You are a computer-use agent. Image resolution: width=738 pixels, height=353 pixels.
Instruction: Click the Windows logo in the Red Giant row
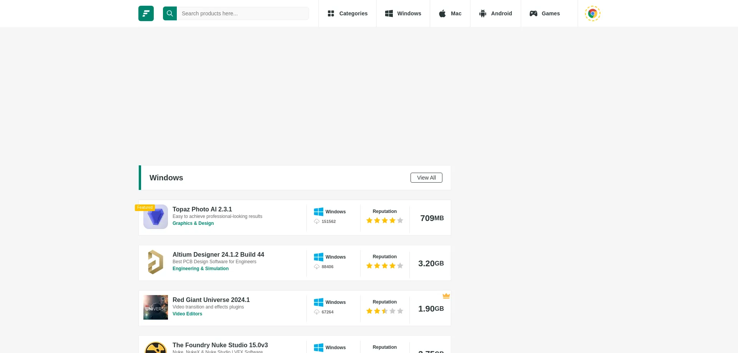pos(319,302)
